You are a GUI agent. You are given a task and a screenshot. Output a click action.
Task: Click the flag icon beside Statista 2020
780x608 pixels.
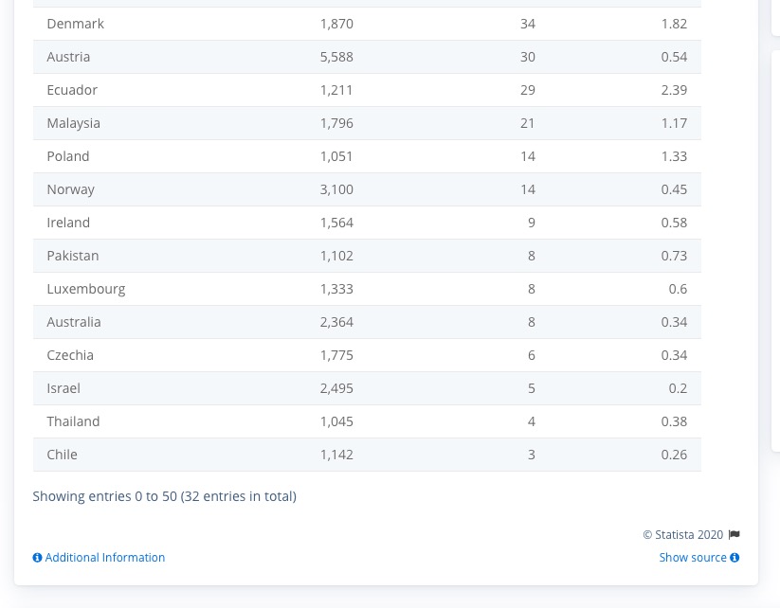pos(734,535)
